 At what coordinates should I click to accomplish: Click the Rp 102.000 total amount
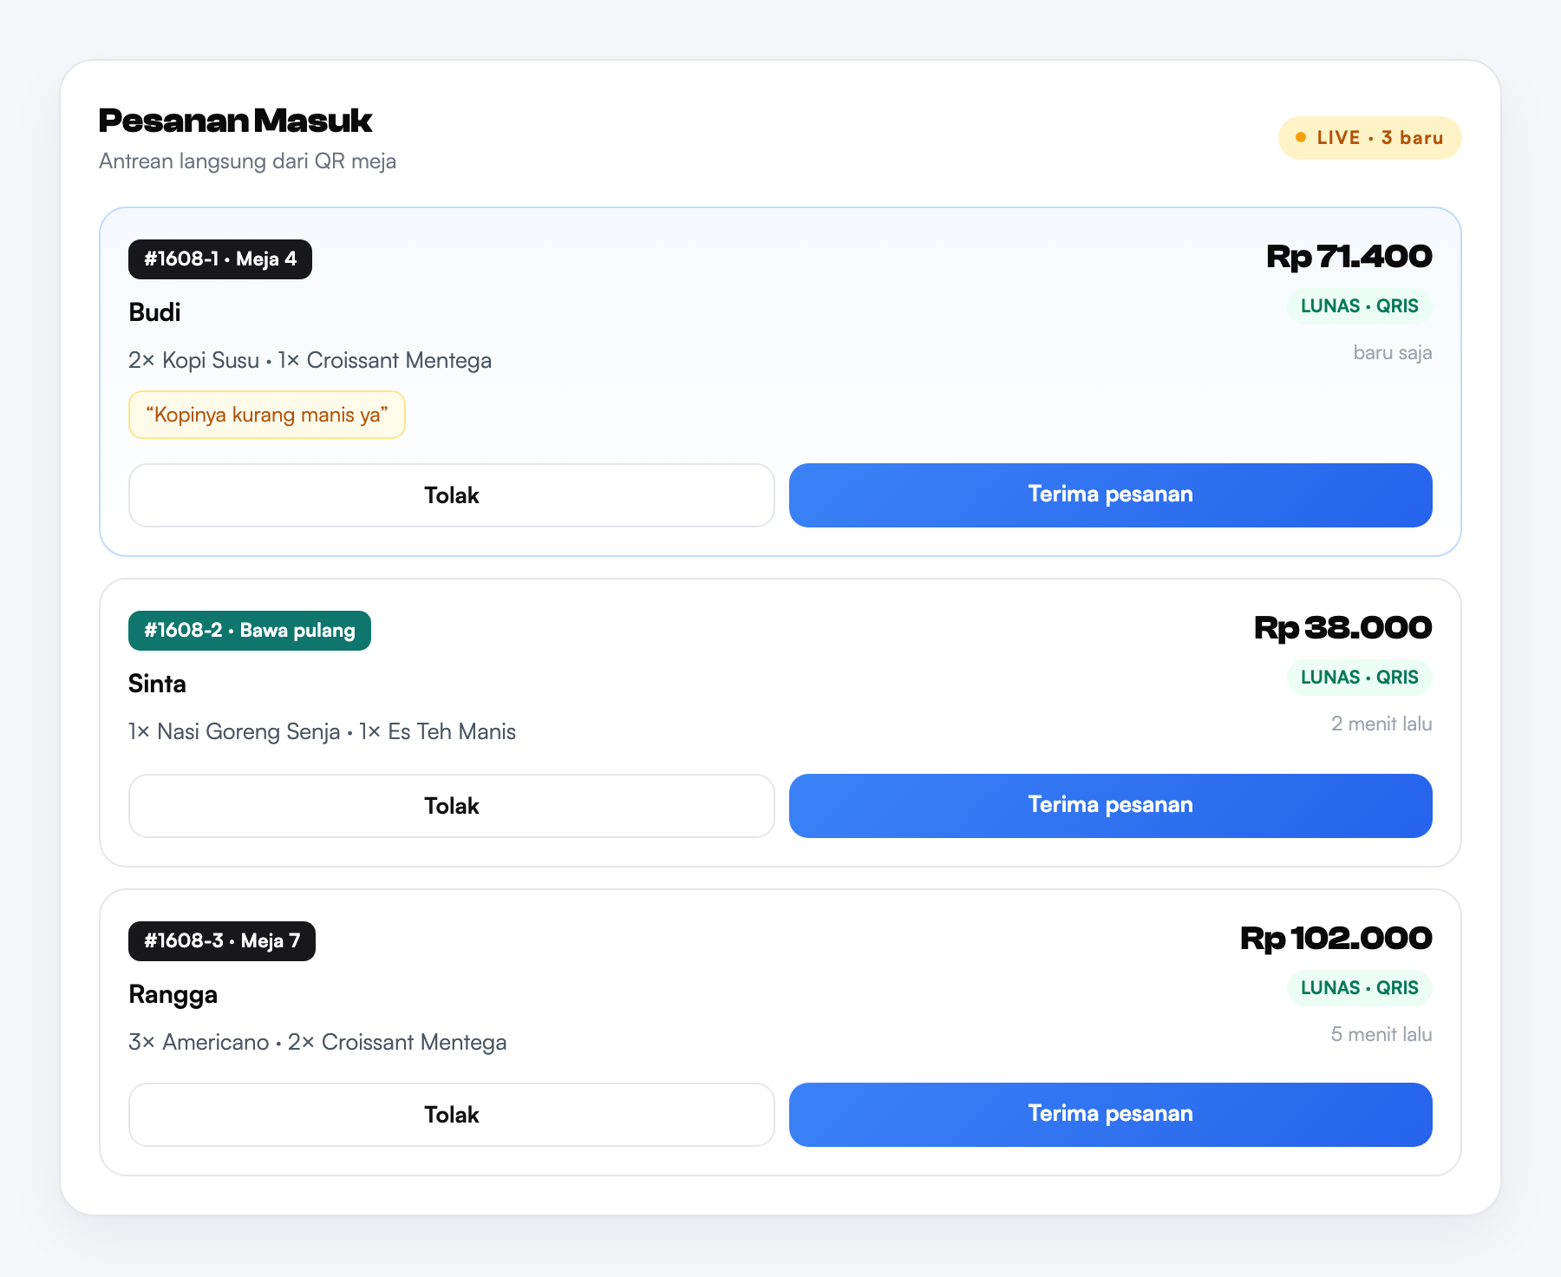(x=1336, y=939)
